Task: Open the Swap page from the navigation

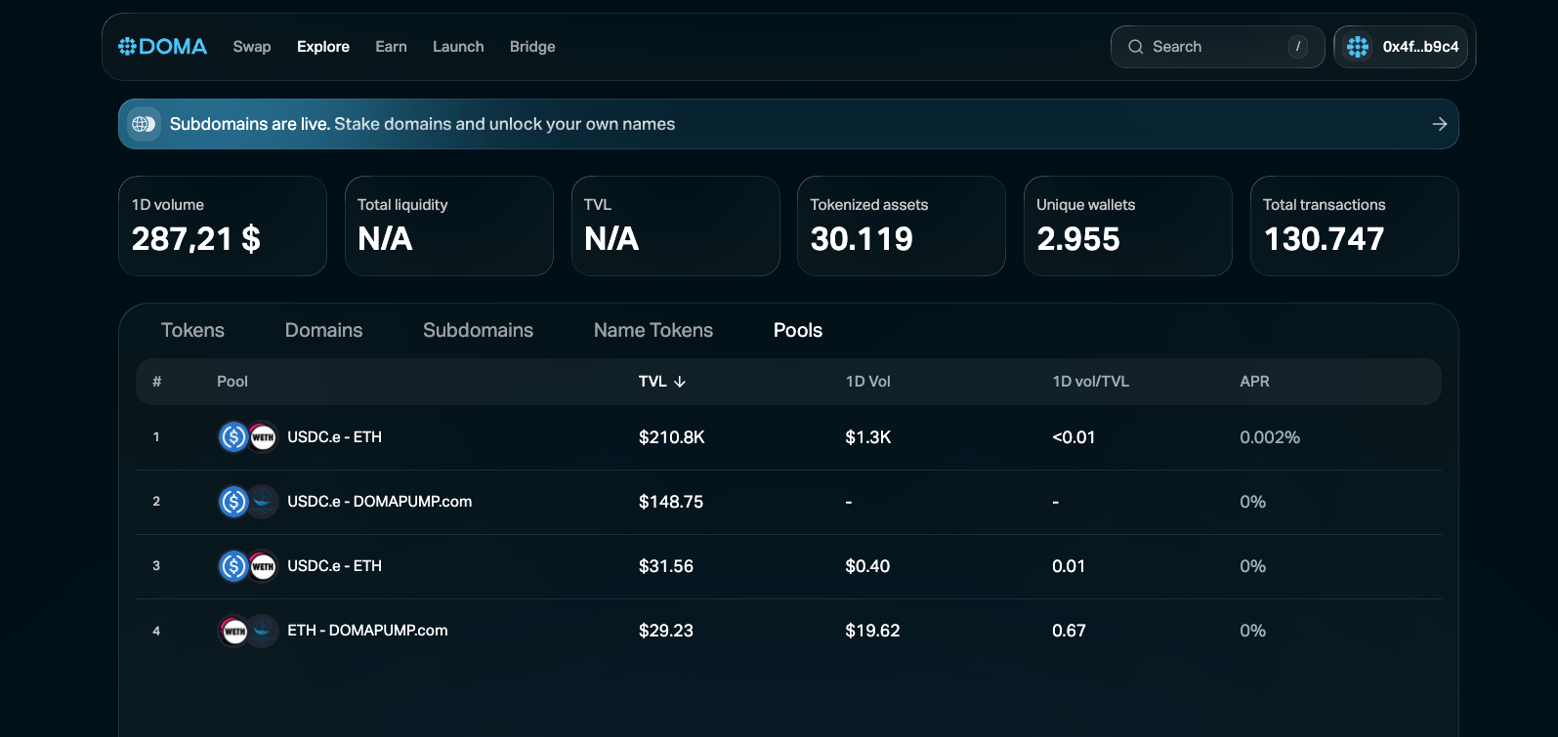Action: pos(252,47)
